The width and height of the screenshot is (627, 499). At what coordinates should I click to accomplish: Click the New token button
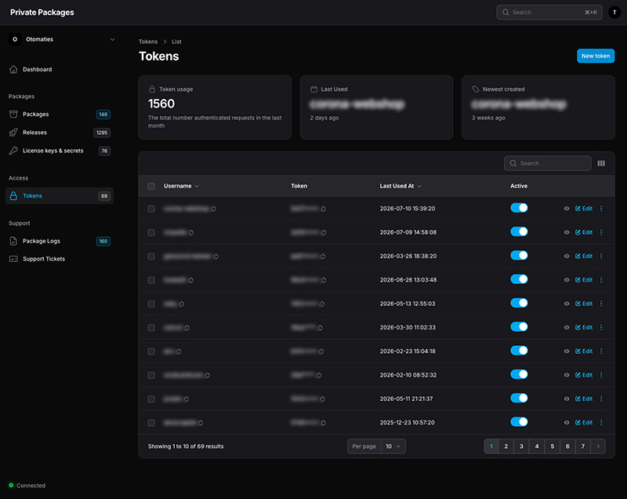click(x=596, y=56)
